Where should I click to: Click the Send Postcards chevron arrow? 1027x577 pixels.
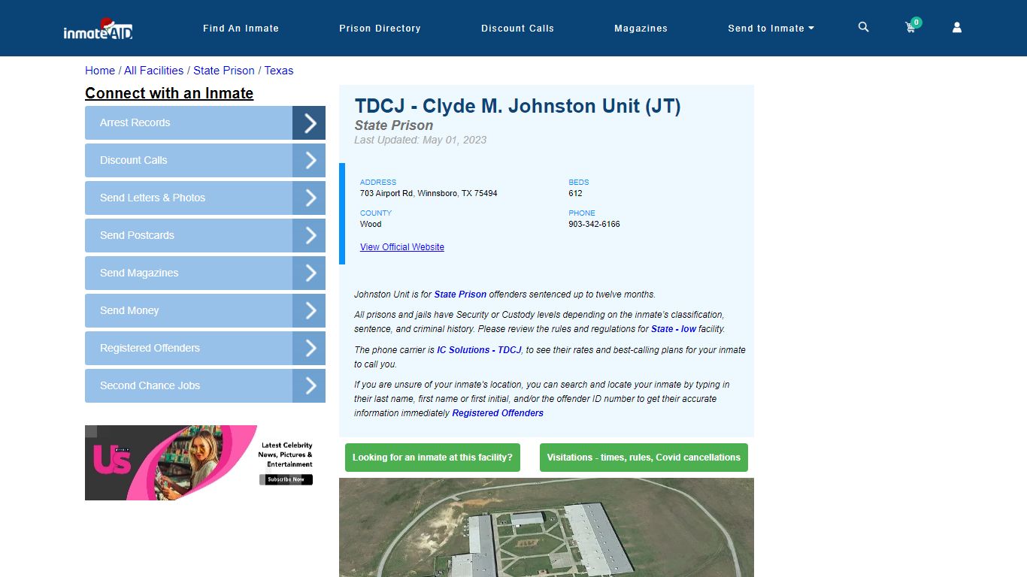309,235
